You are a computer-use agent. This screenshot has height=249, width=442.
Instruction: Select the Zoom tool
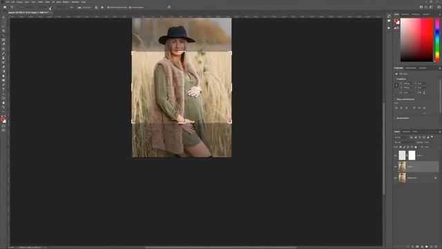[3, 108]
